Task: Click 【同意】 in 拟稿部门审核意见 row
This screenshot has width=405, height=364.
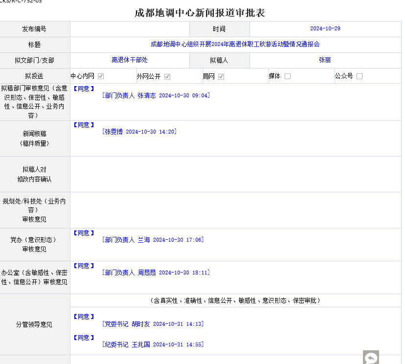Action: (84, 89)
